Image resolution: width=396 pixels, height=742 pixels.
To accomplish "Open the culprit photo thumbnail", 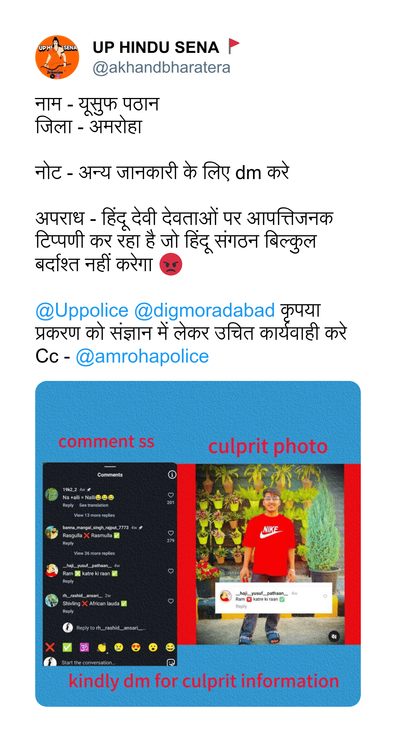I will (x=271, y=554).
